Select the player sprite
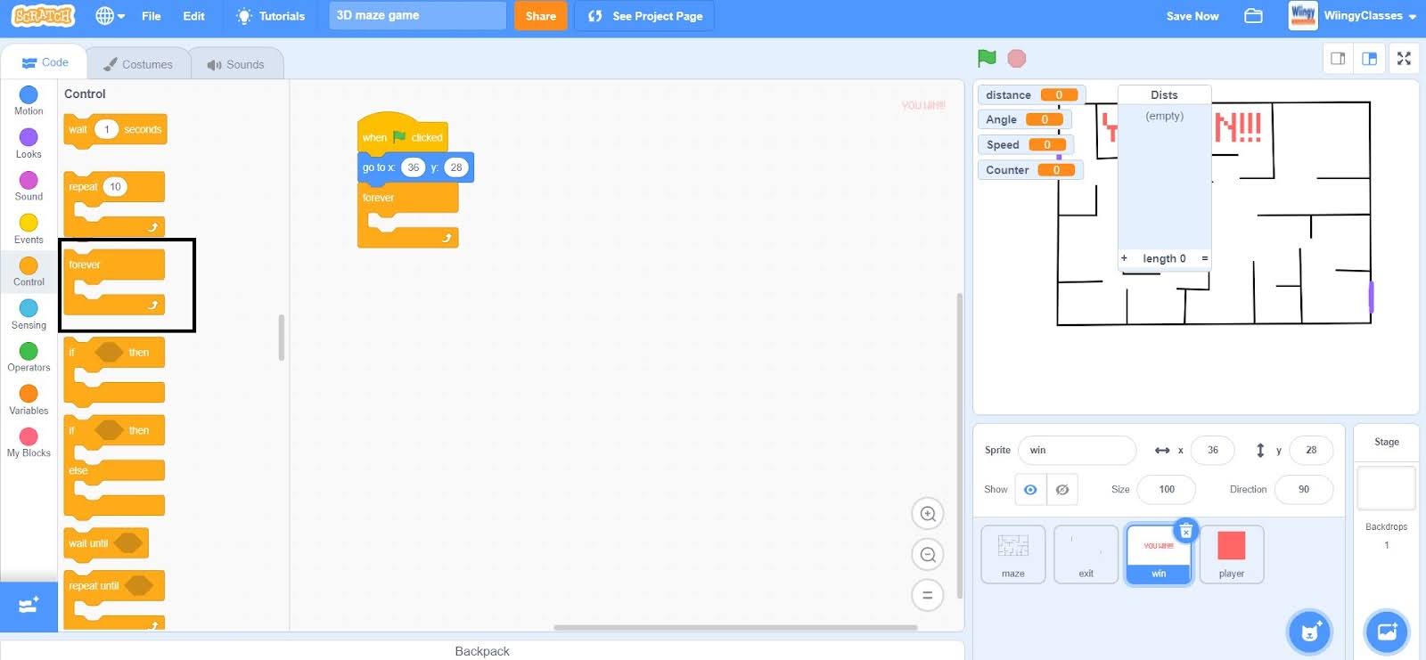The image size is (1426, 660). pyautogui.click(x=1232, y=554)
